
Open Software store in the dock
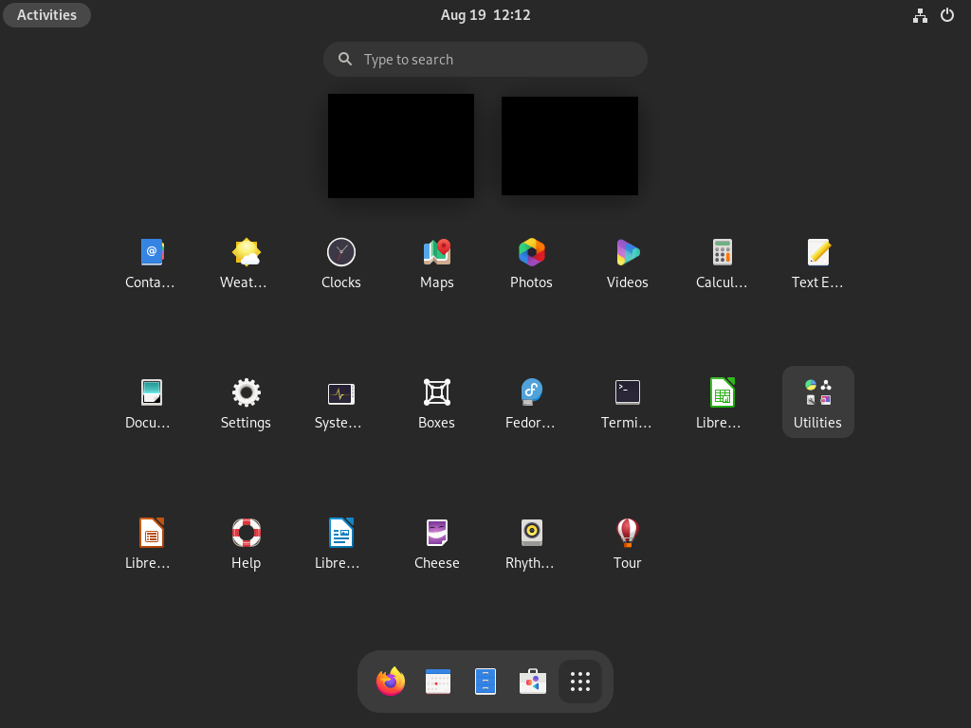(x=533, y=682)
